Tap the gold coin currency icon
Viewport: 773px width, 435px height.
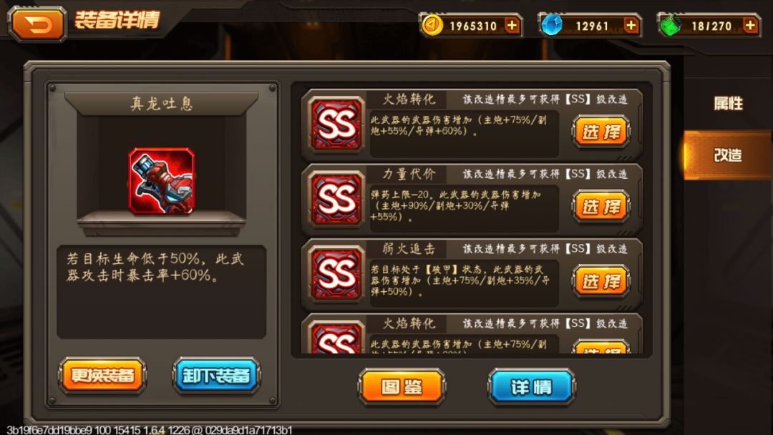433,25
